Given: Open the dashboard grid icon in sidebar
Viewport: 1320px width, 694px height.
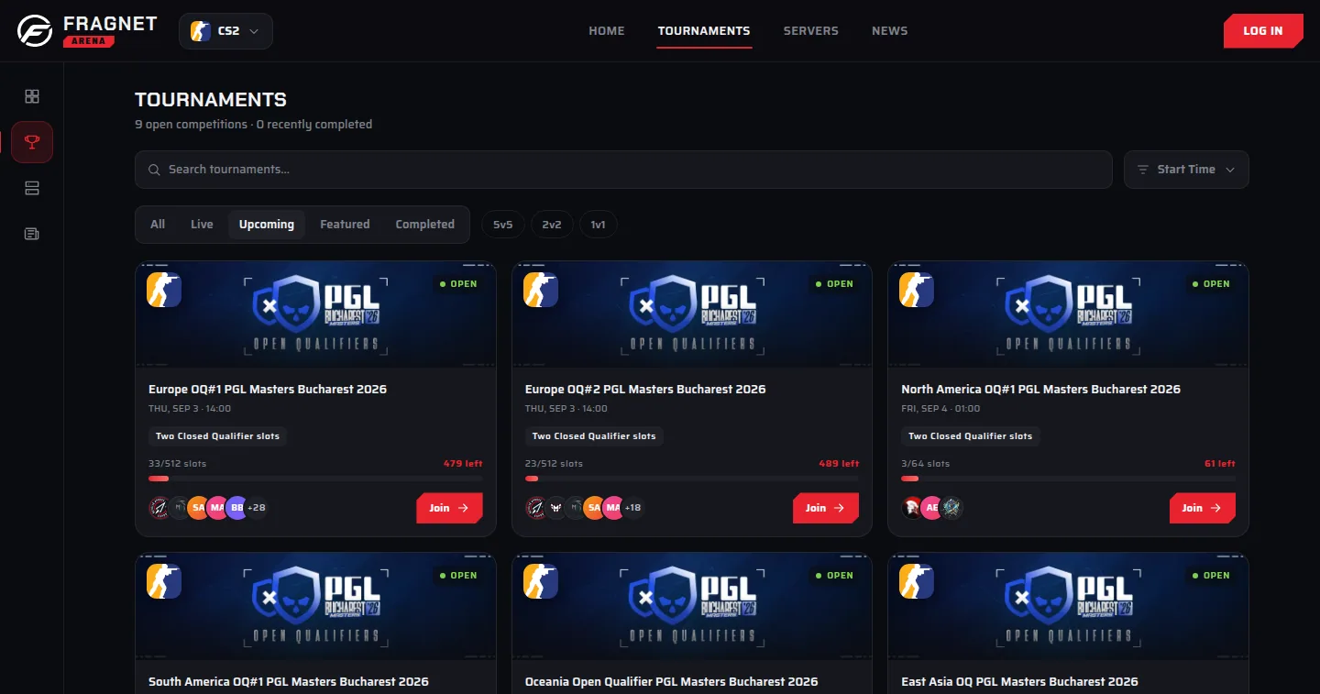Looking at the screenshot, I should click(x=32, y=96).
